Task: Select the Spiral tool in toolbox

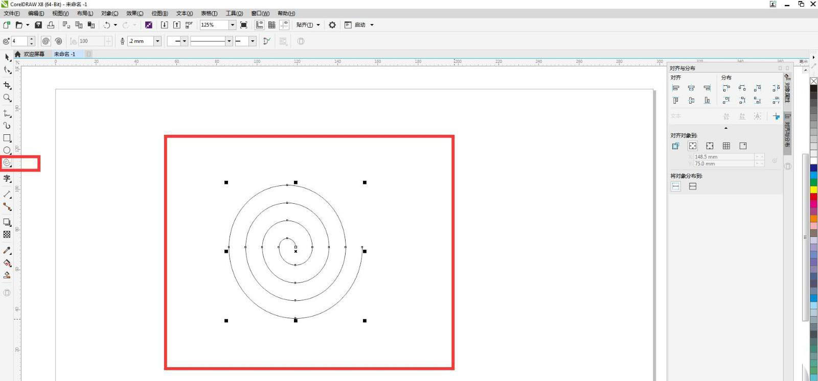Action: tap(7, 163)
